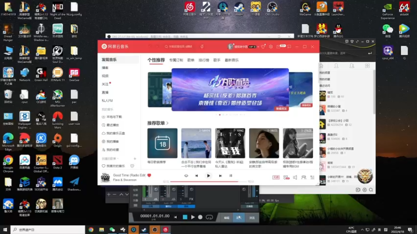Skip to previous track in NetEase player
This screenshot has width=417, height=234.
[x=197, y=176]
